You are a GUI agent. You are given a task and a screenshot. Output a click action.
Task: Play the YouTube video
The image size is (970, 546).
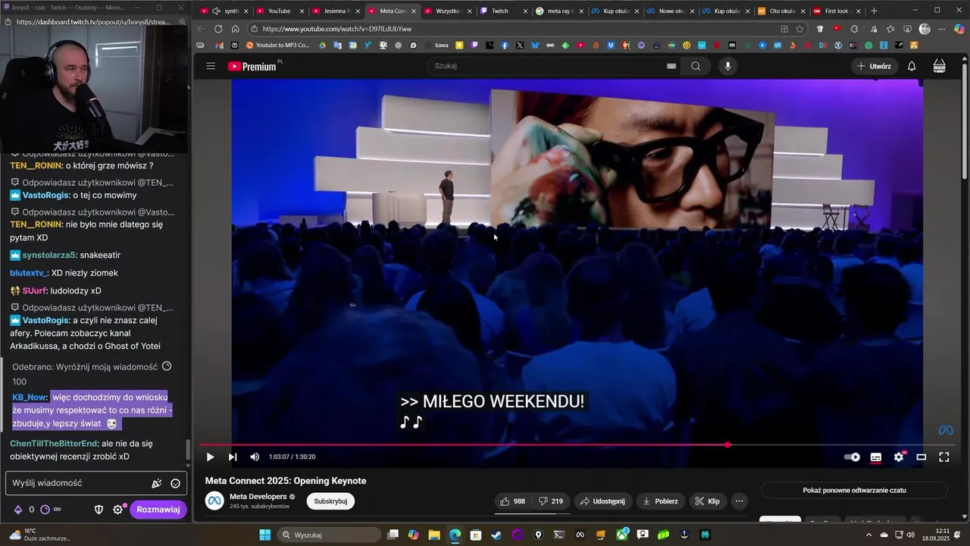(x=210, y=457)
